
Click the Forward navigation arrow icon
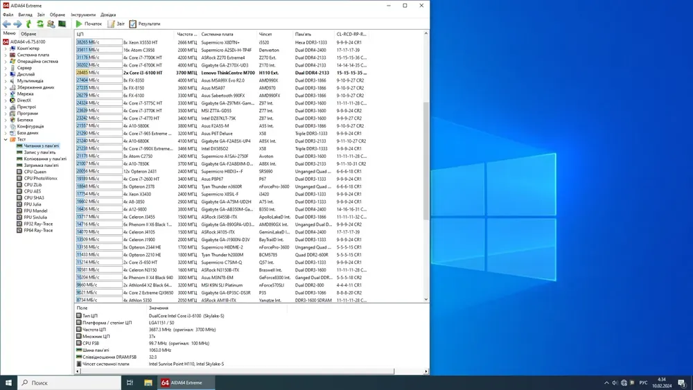pyautogui.click(x=17, y=24)
